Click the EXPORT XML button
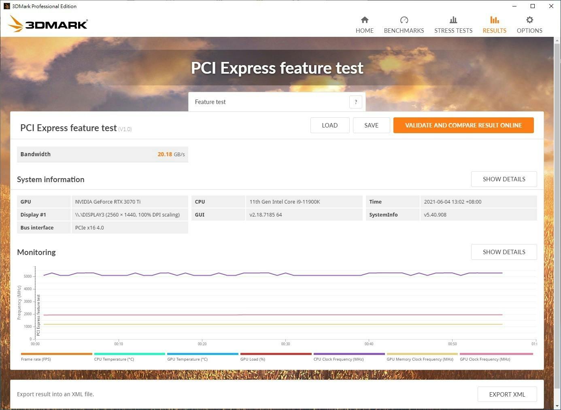Viewport: 561px width, 410px height. [507, 395]
